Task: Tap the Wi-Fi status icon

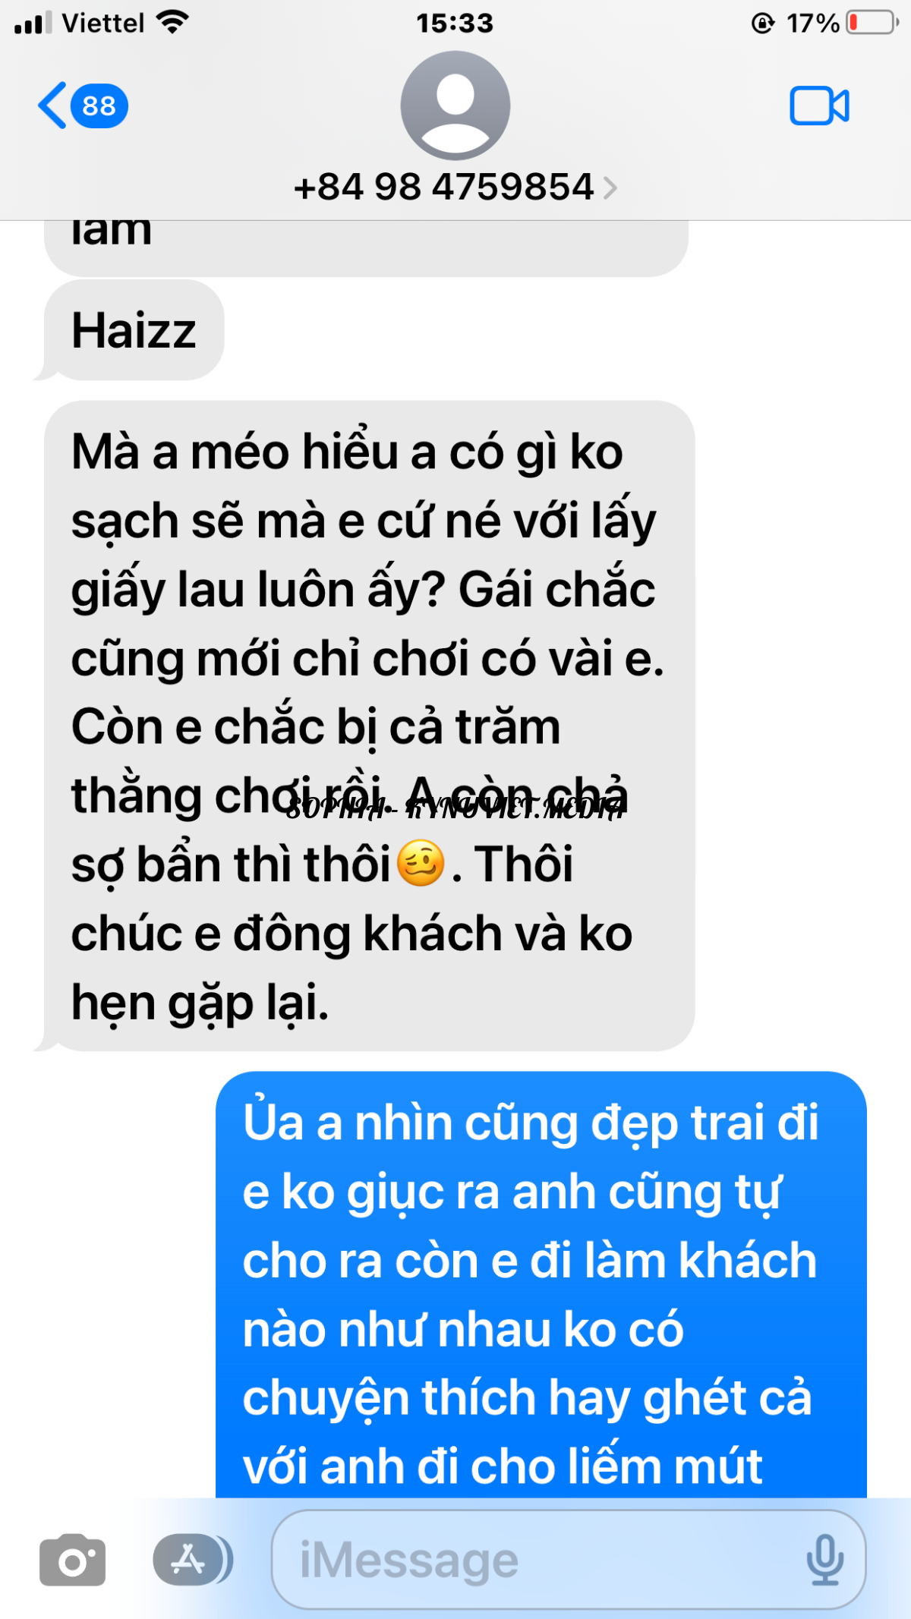Action: click(x=173, y=23)
